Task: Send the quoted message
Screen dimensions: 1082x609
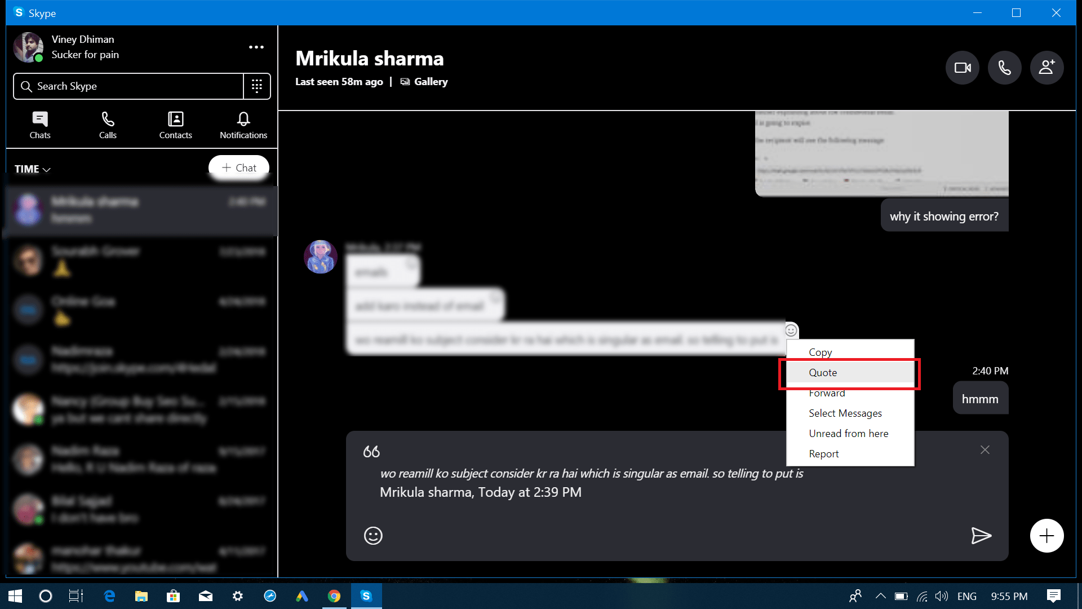Action: click(x=981, y=535)
